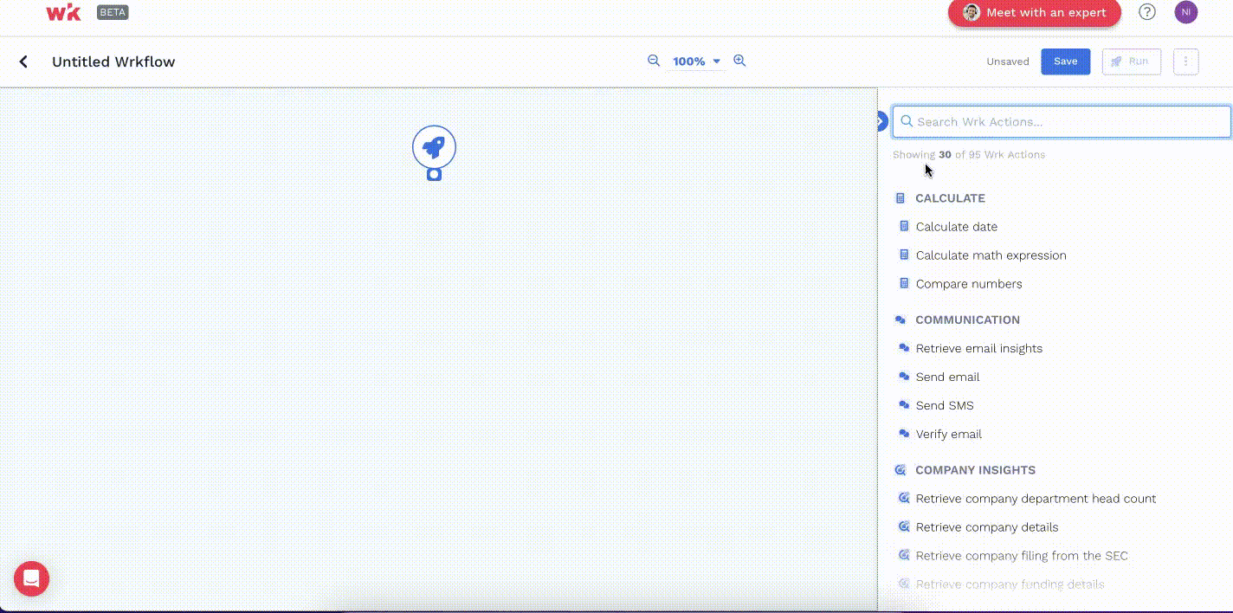Open the NI user avatar menu

[1185, 12]
